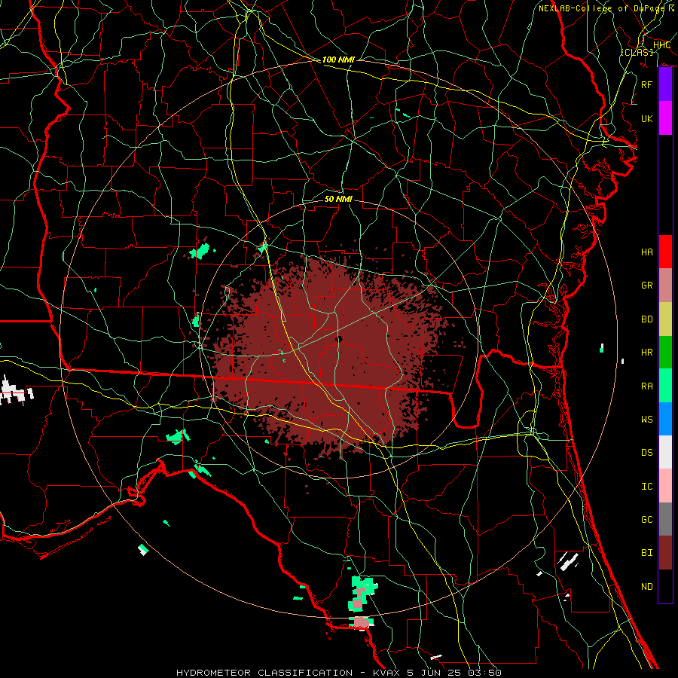
Task: Select the BD yellow legend swatch
Action: (665, 319)
